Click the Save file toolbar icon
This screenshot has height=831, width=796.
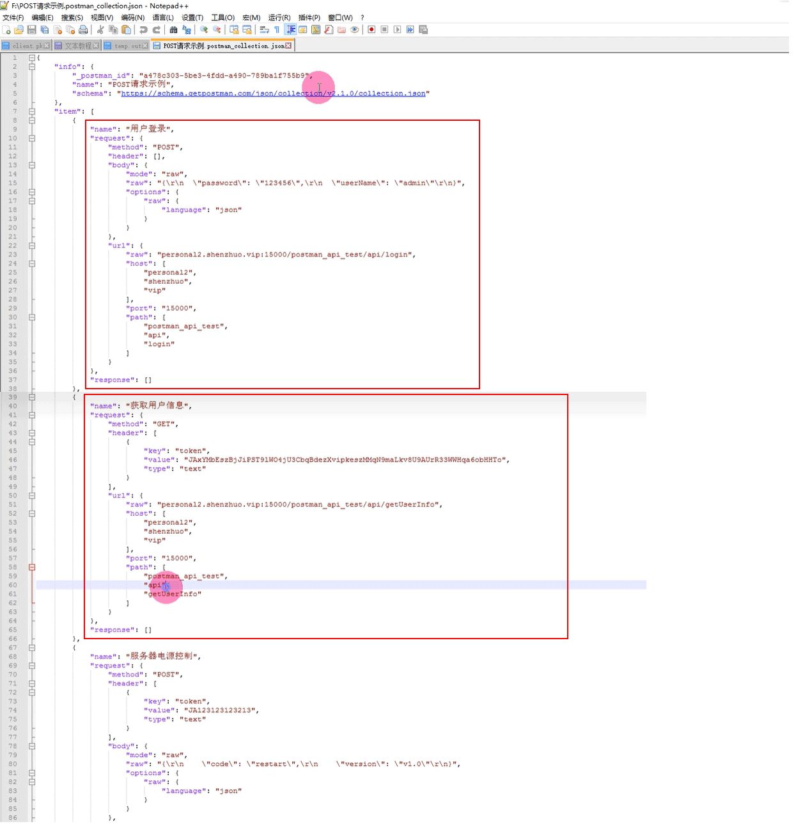[31, 30]
